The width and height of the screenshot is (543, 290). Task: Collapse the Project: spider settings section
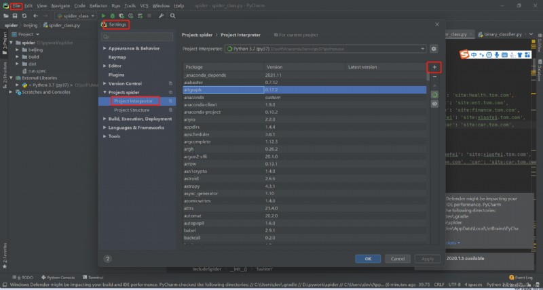tap(105, 92)
